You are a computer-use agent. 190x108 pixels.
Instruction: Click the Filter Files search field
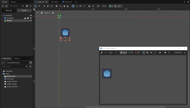[x=15, y=67]
